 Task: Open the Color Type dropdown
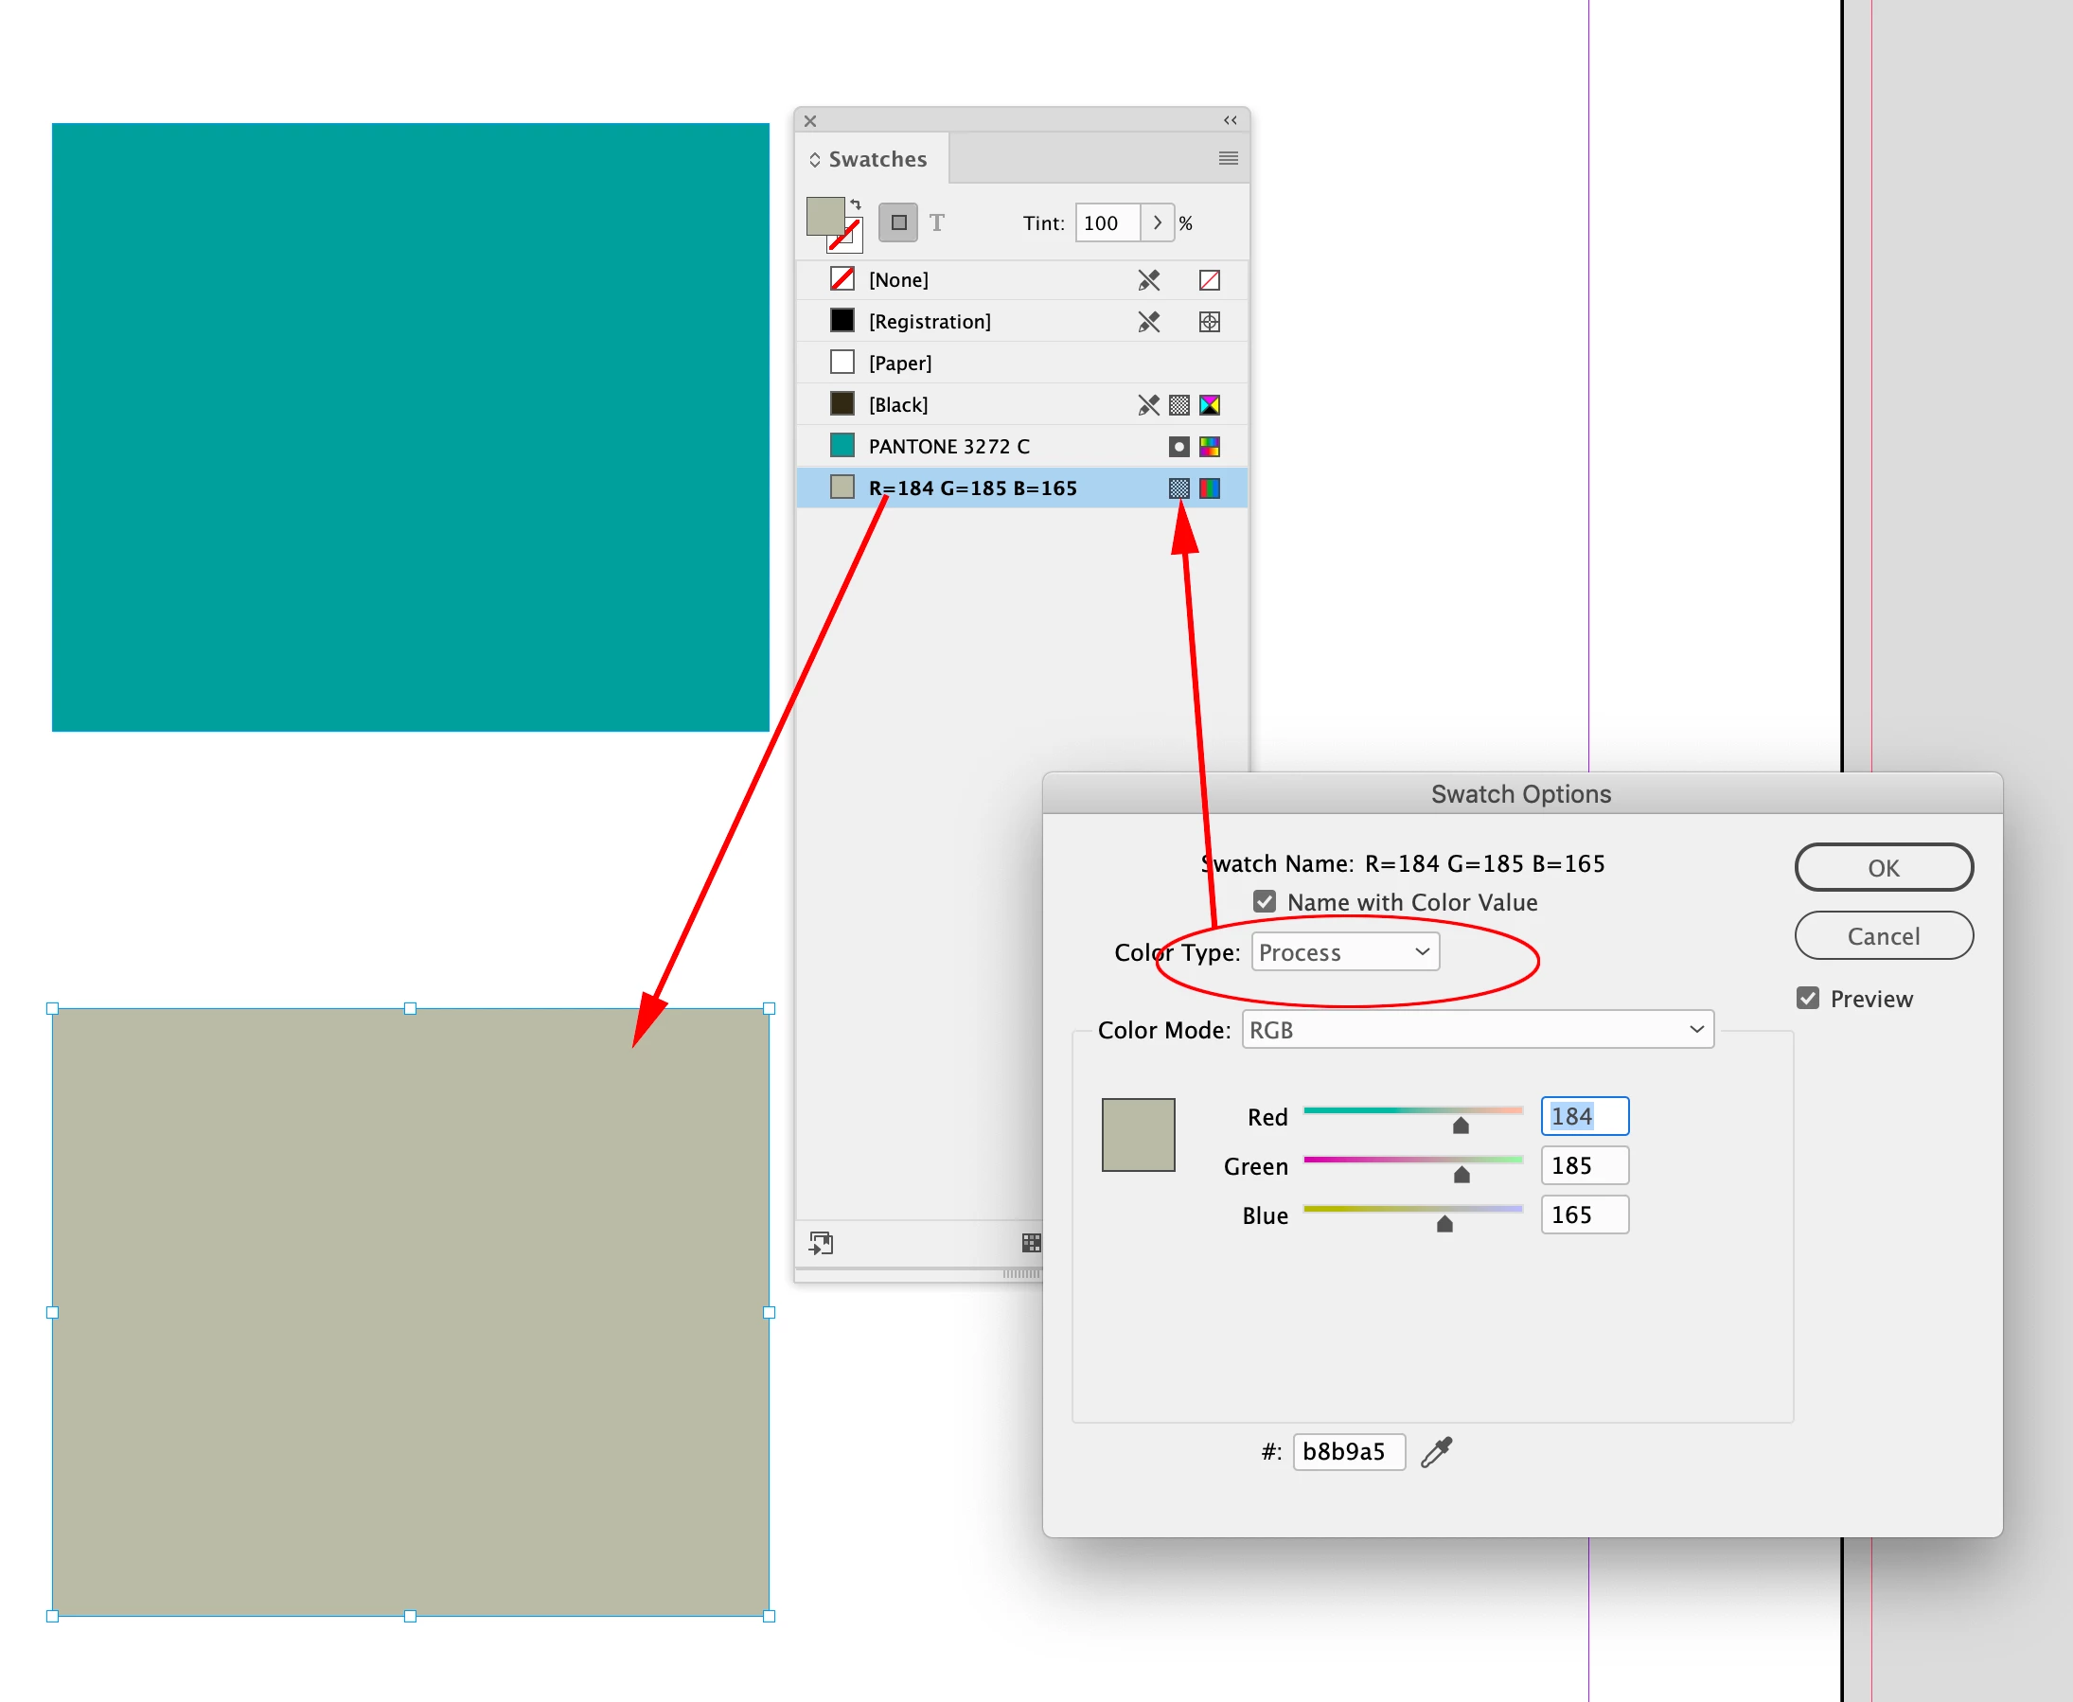click(1344, 952)
